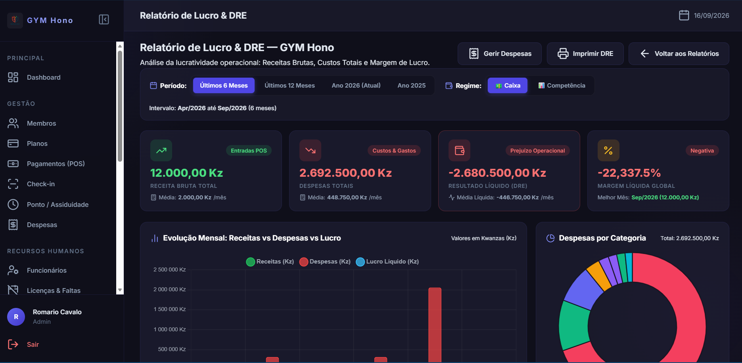The width and height of the screenshot is (742, 363).
Task: Click the red trending-down expenses icon
Action: pyautogui.click(x=310, y=151)
